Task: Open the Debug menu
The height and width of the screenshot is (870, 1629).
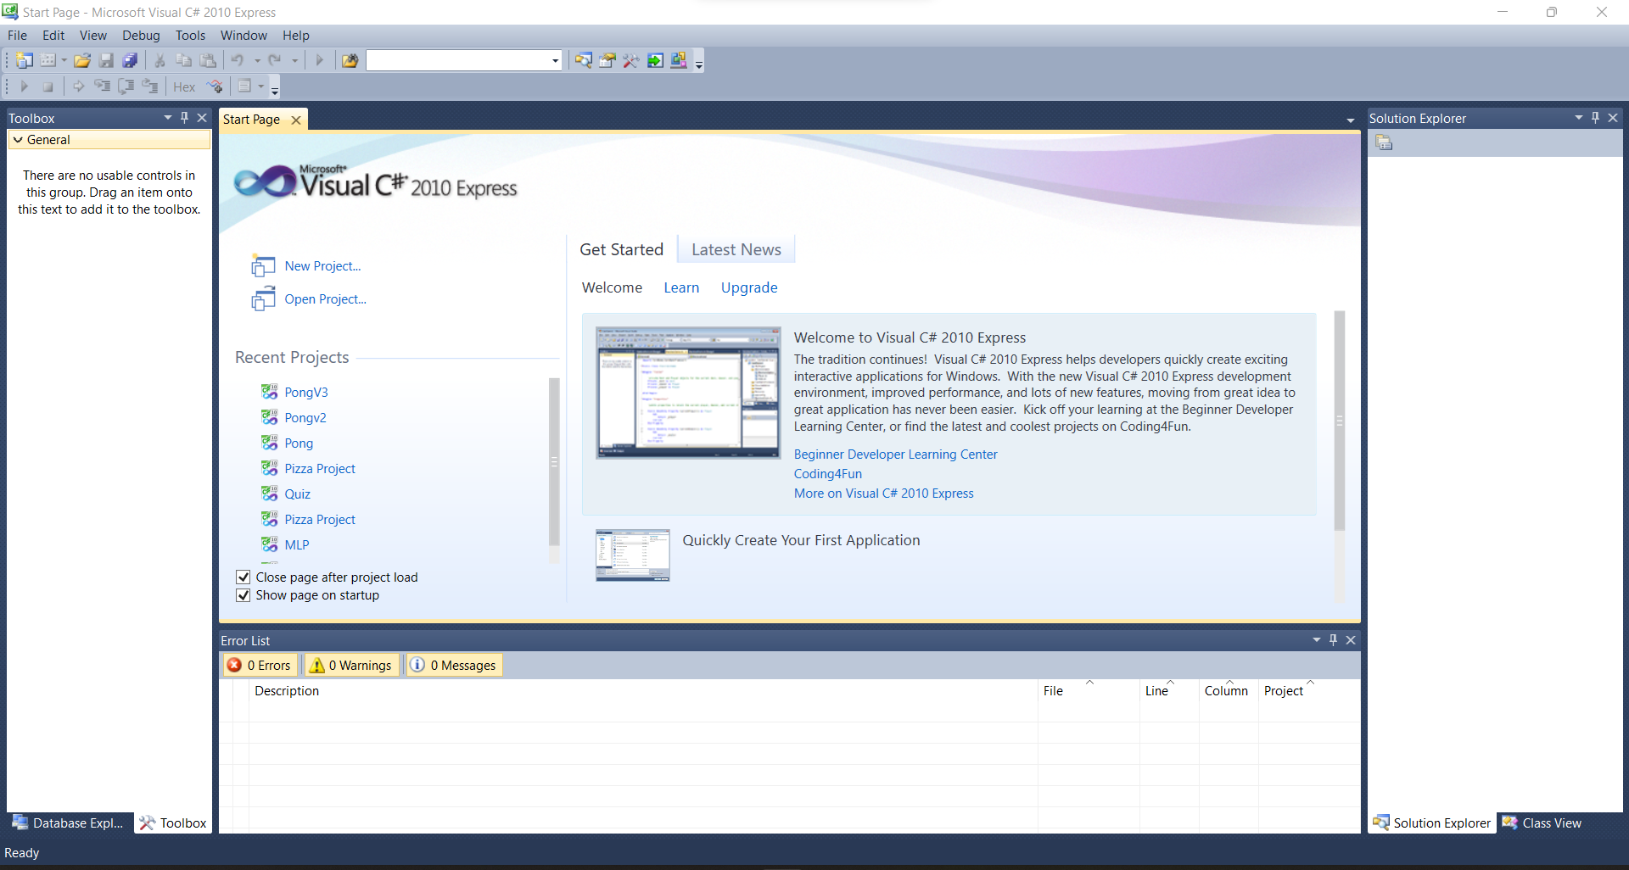Action: pyautogui.click(x=141, y=36)
